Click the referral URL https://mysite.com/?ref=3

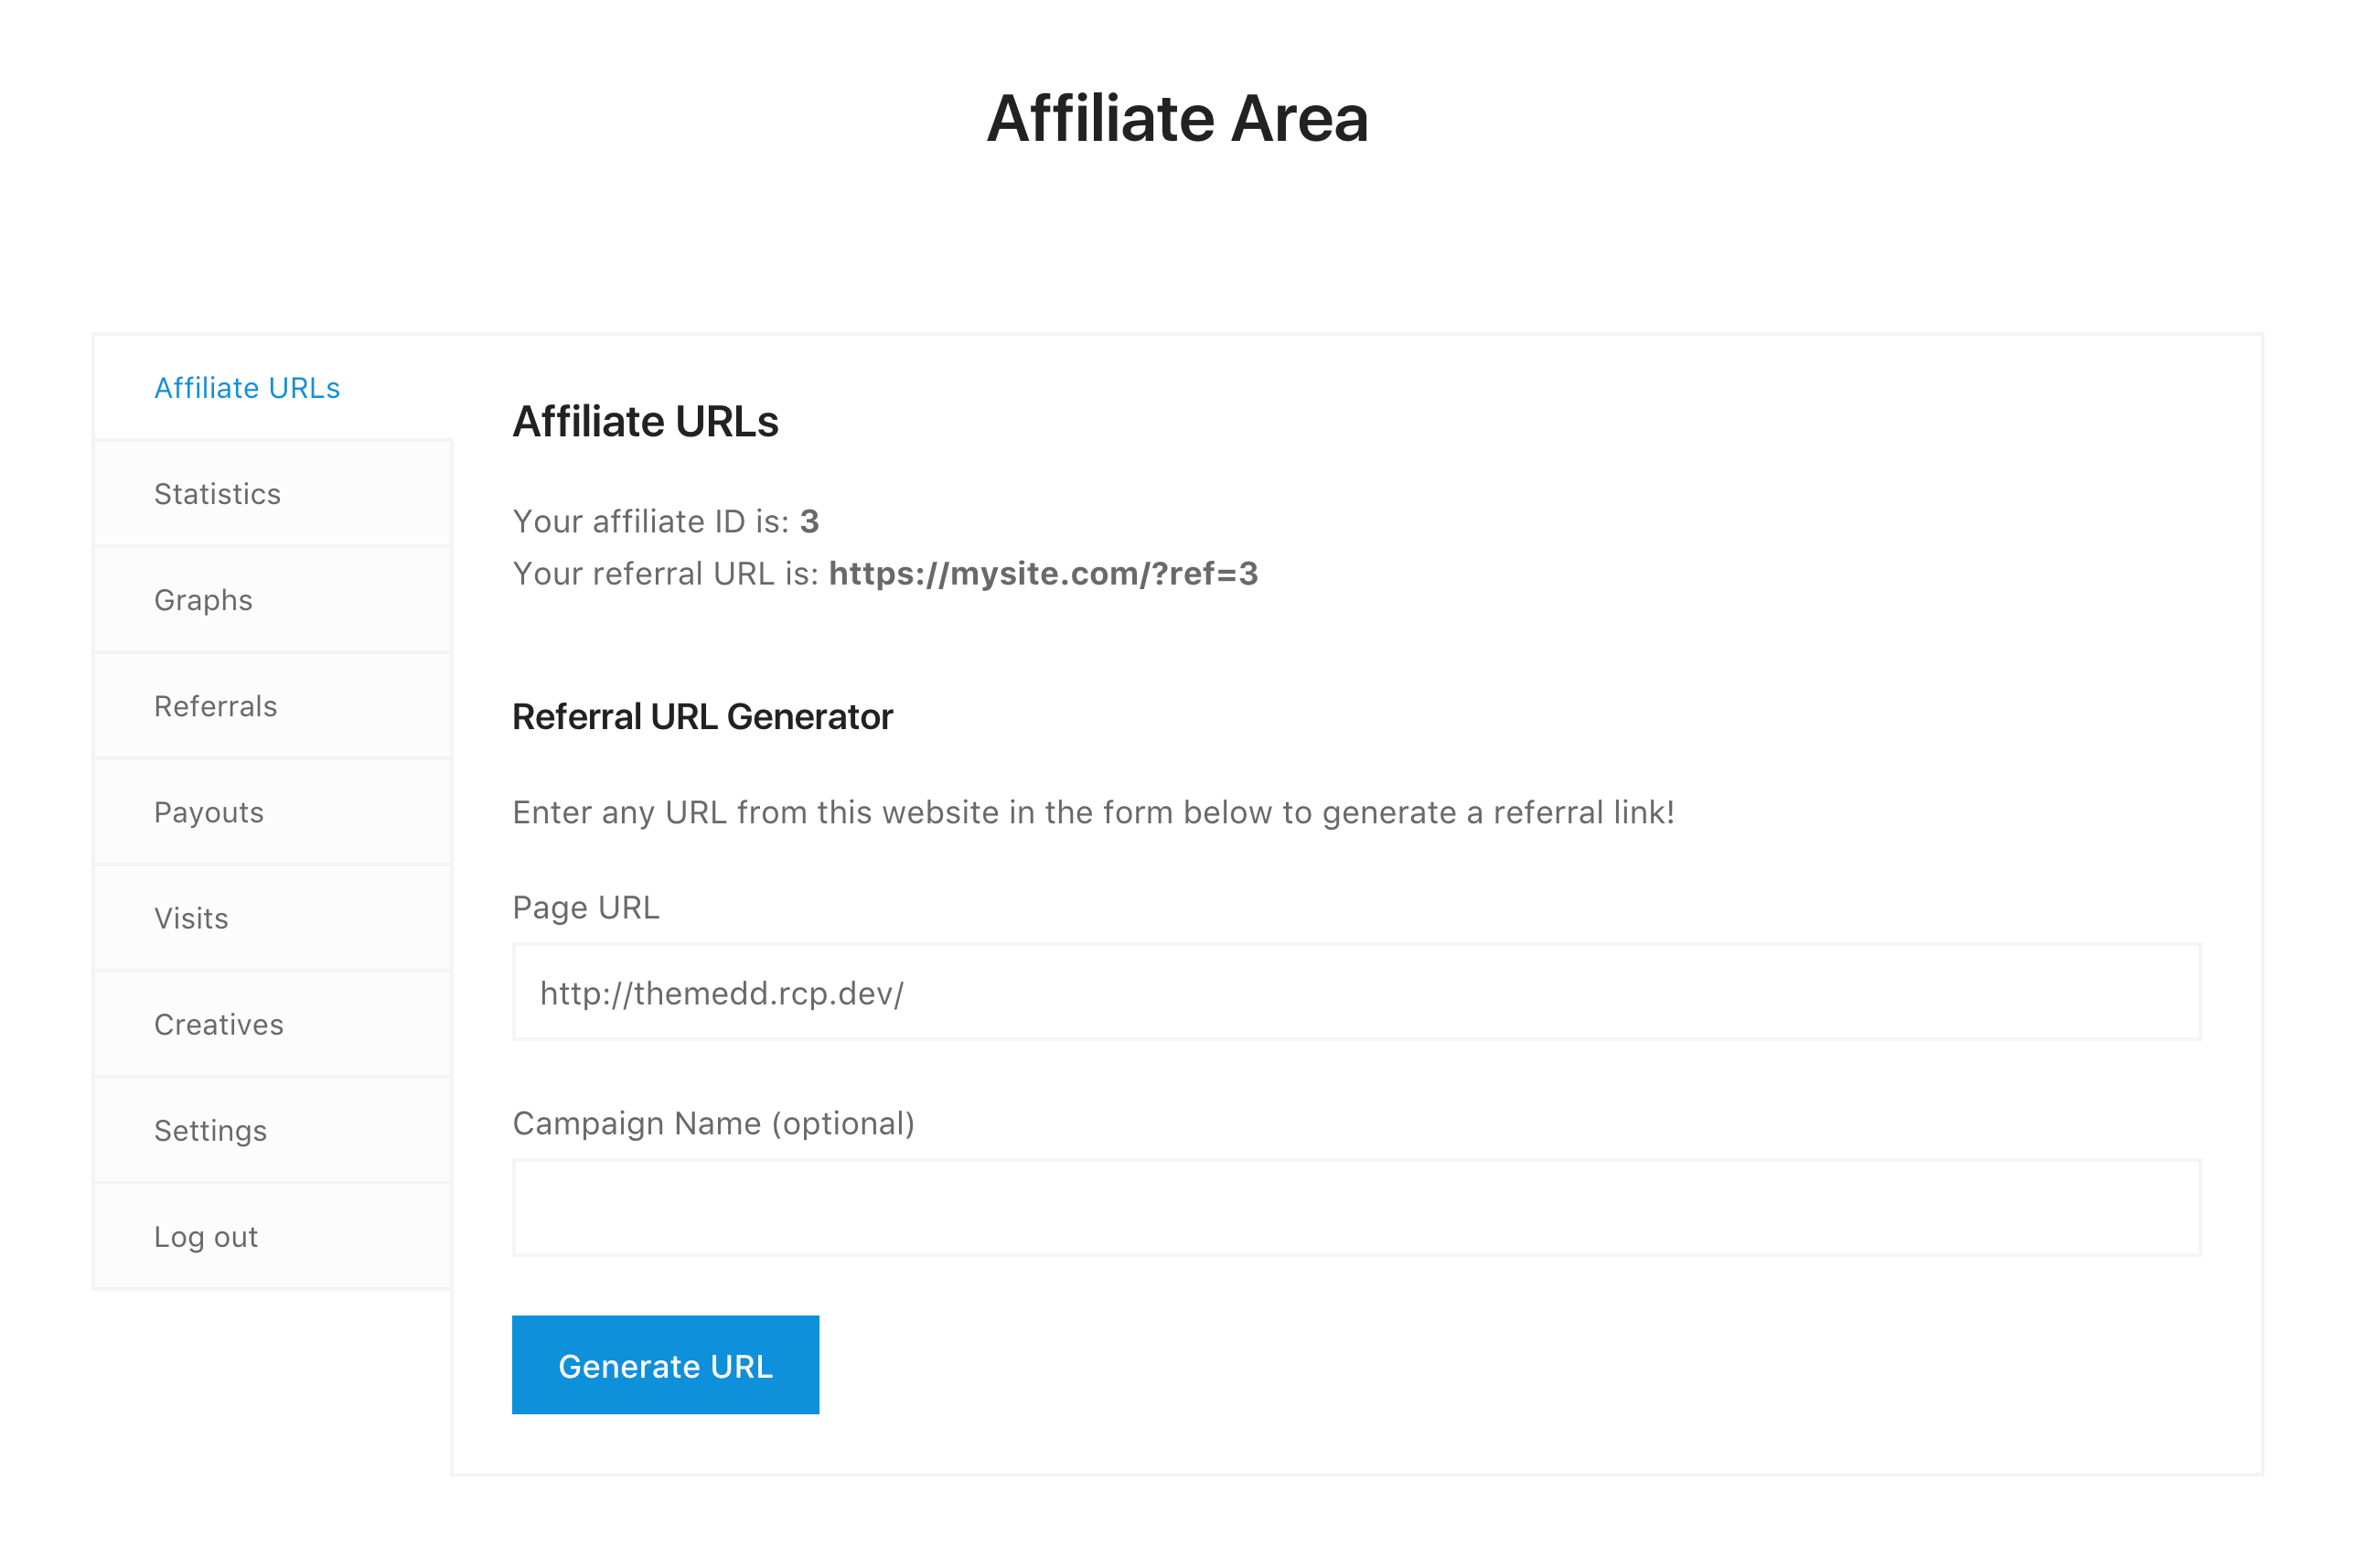point(1043,574)
